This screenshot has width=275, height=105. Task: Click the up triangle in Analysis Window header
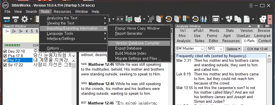tap(250, 26)
